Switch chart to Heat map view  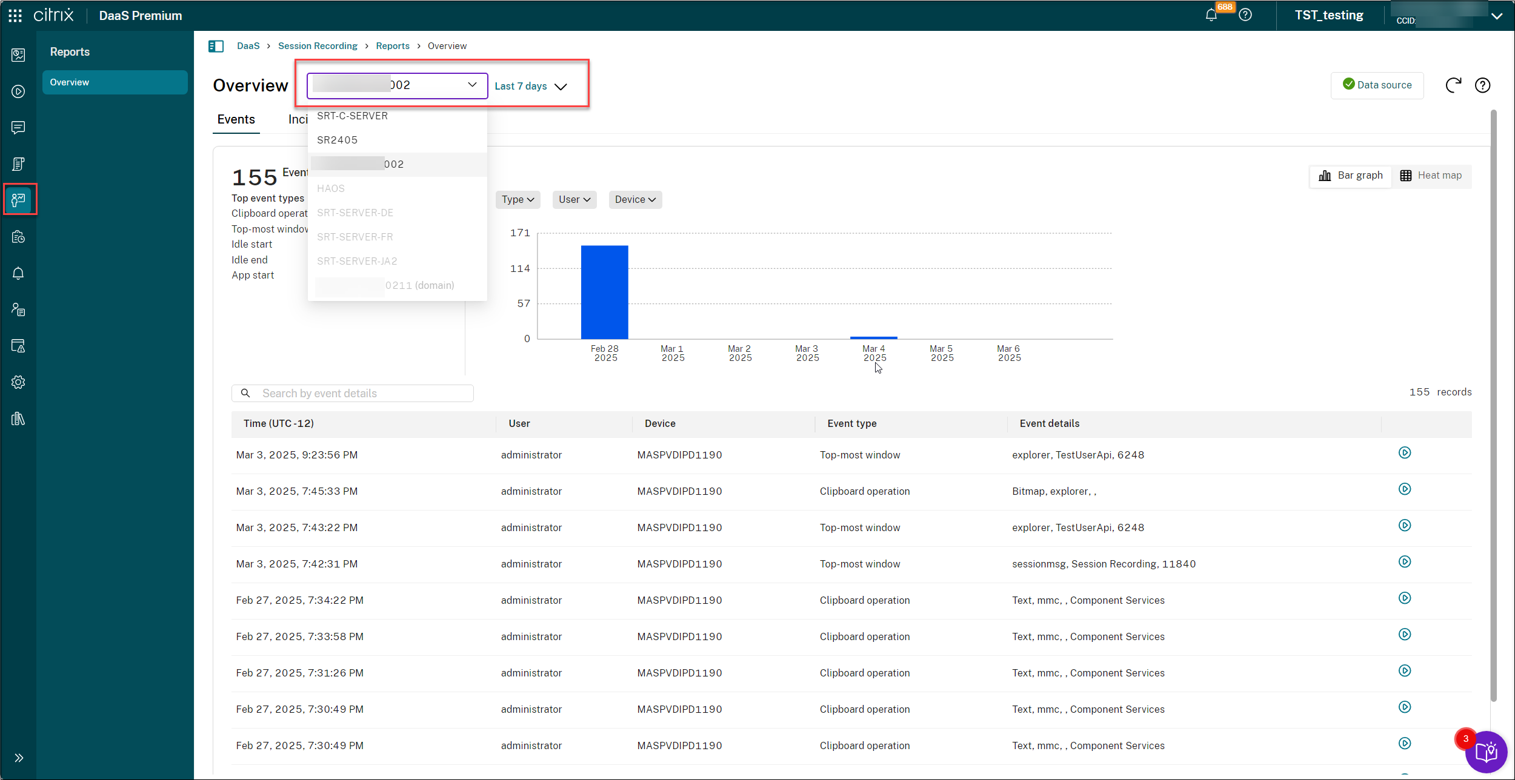1431,176
